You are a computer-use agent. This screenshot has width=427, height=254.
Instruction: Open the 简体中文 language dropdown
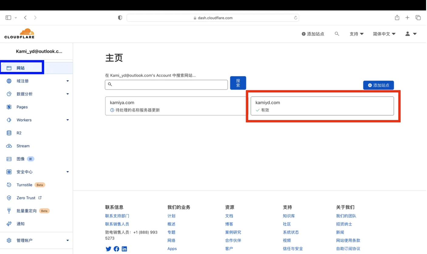(384, 34)
